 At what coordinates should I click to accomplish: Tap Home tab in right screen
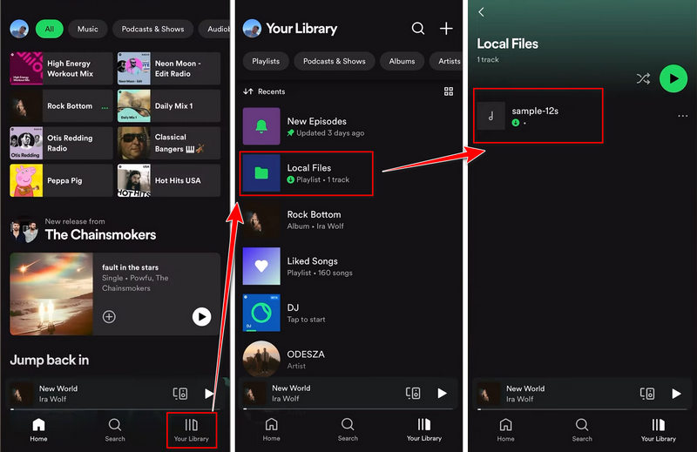point(505,429)
